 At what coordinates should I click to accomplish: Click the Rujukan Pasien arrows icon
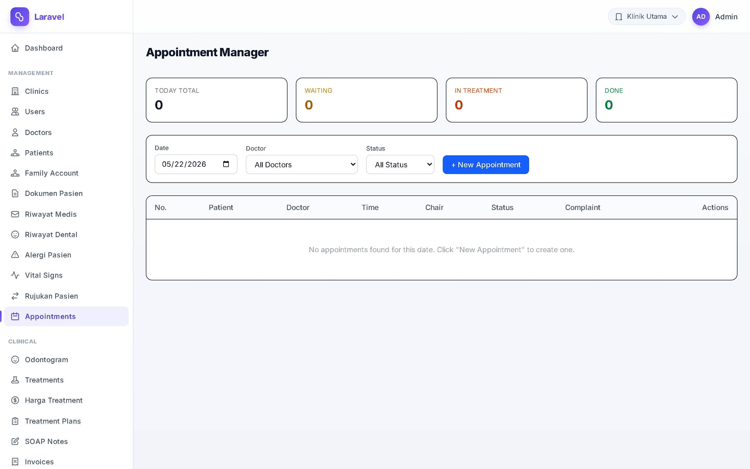[x=15, y=296]
